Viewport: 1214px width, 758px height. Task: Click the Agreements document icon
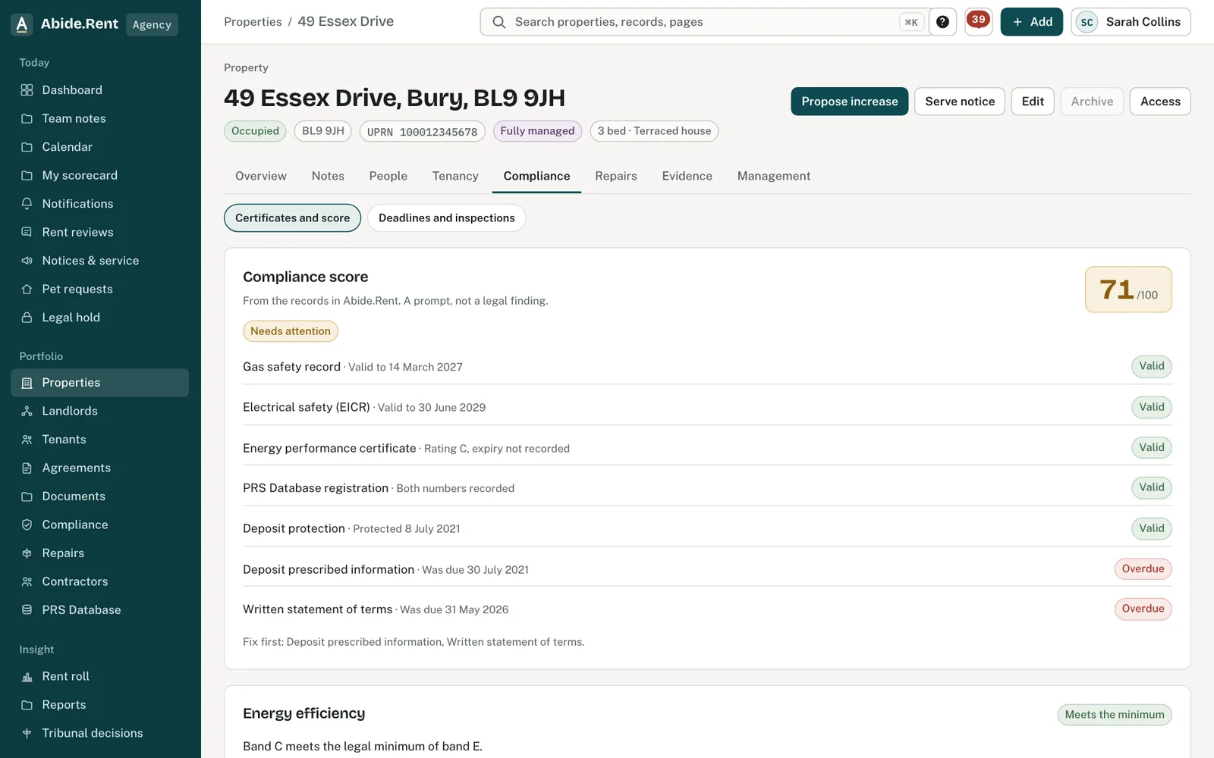[x=27, y=468]
